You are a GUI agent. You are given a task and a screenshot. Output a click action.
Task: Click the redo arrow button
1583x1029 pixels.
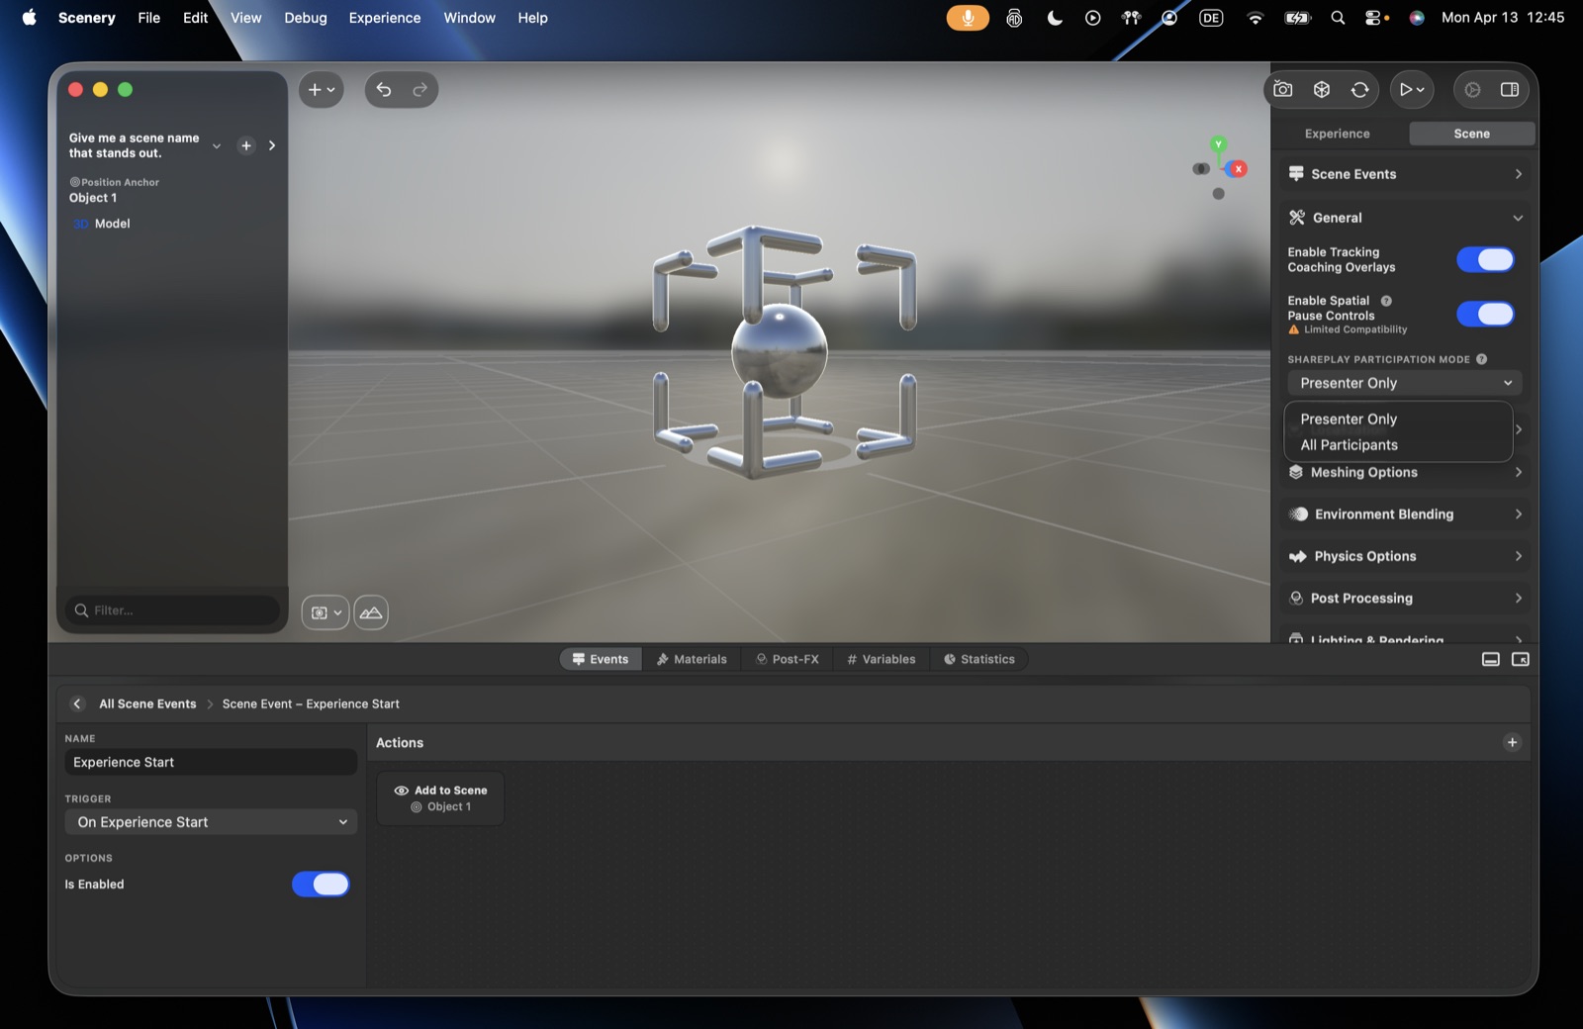click(x=419, y=89)
